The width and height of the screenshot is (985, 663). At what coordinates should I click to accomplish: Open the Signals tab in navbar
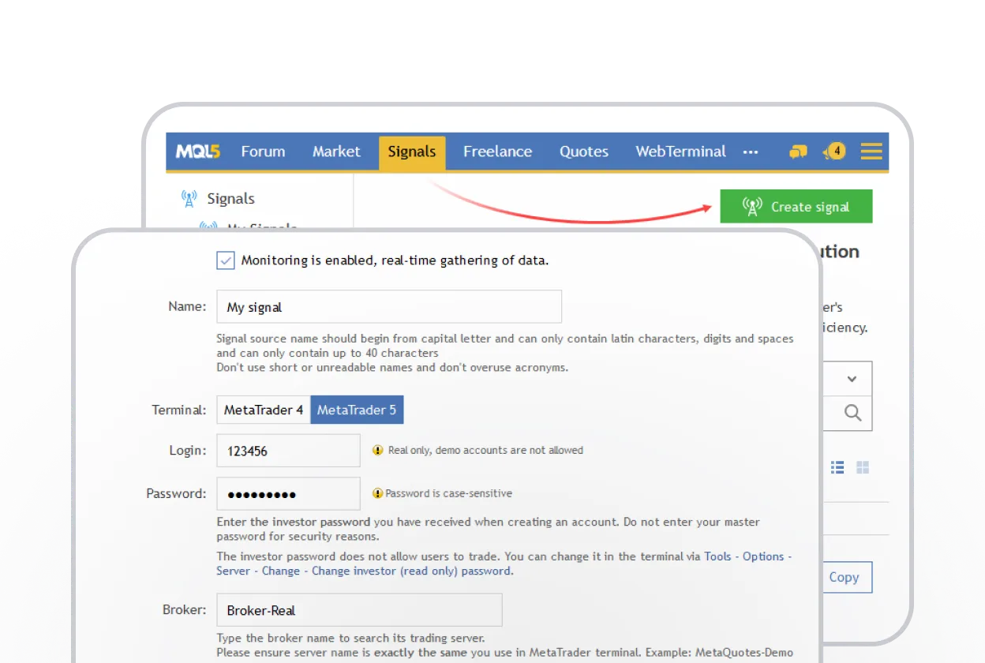tap(412, 152)
